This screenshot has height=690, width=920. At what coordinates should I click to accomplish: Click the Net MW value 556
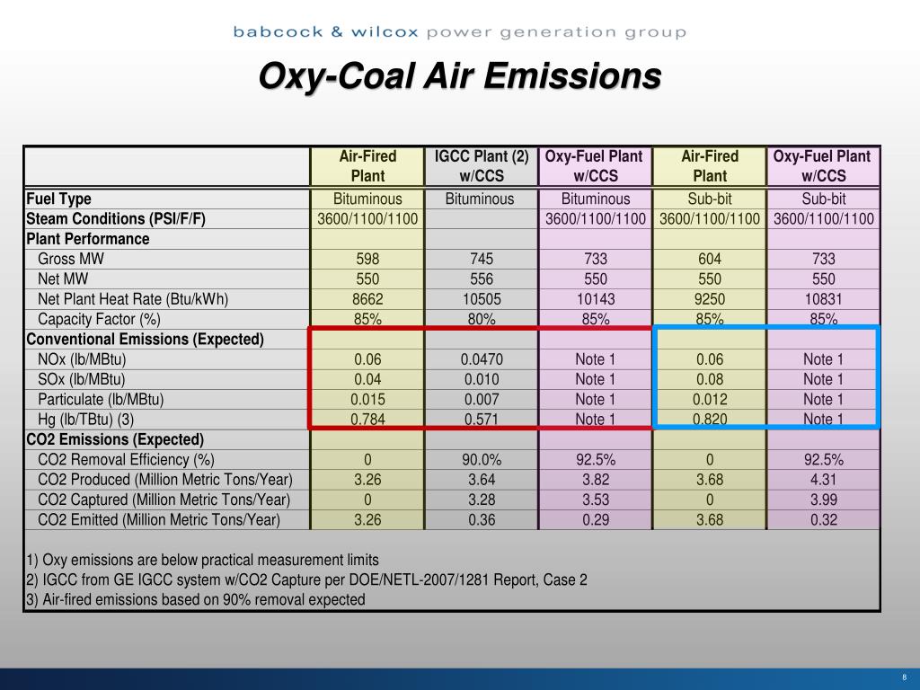tap(482, 279)
